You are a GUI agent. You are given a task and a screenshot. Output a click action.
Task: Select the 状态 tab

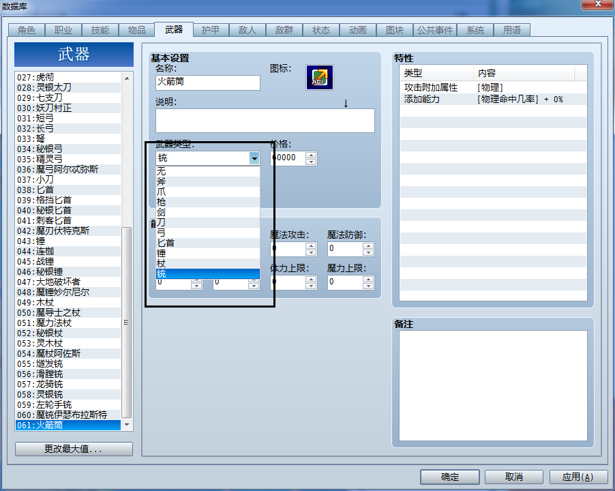[x=321, y=30]
